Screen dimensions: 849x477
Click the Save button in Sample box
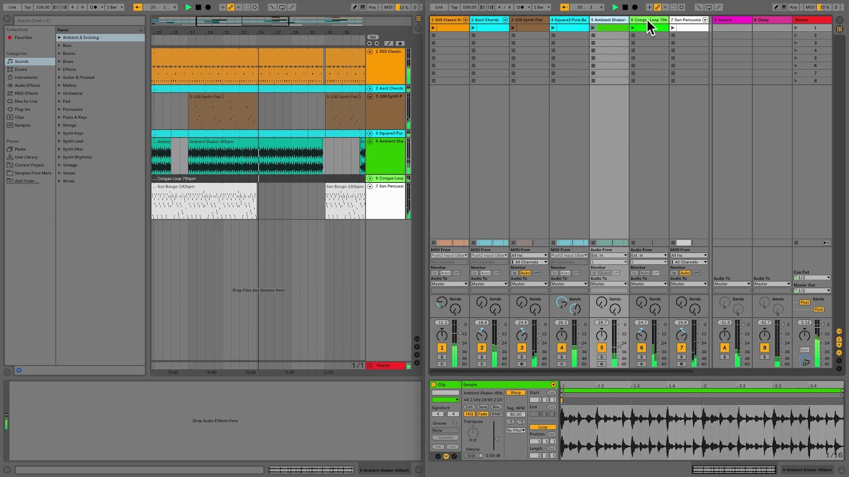pos(482,407)
